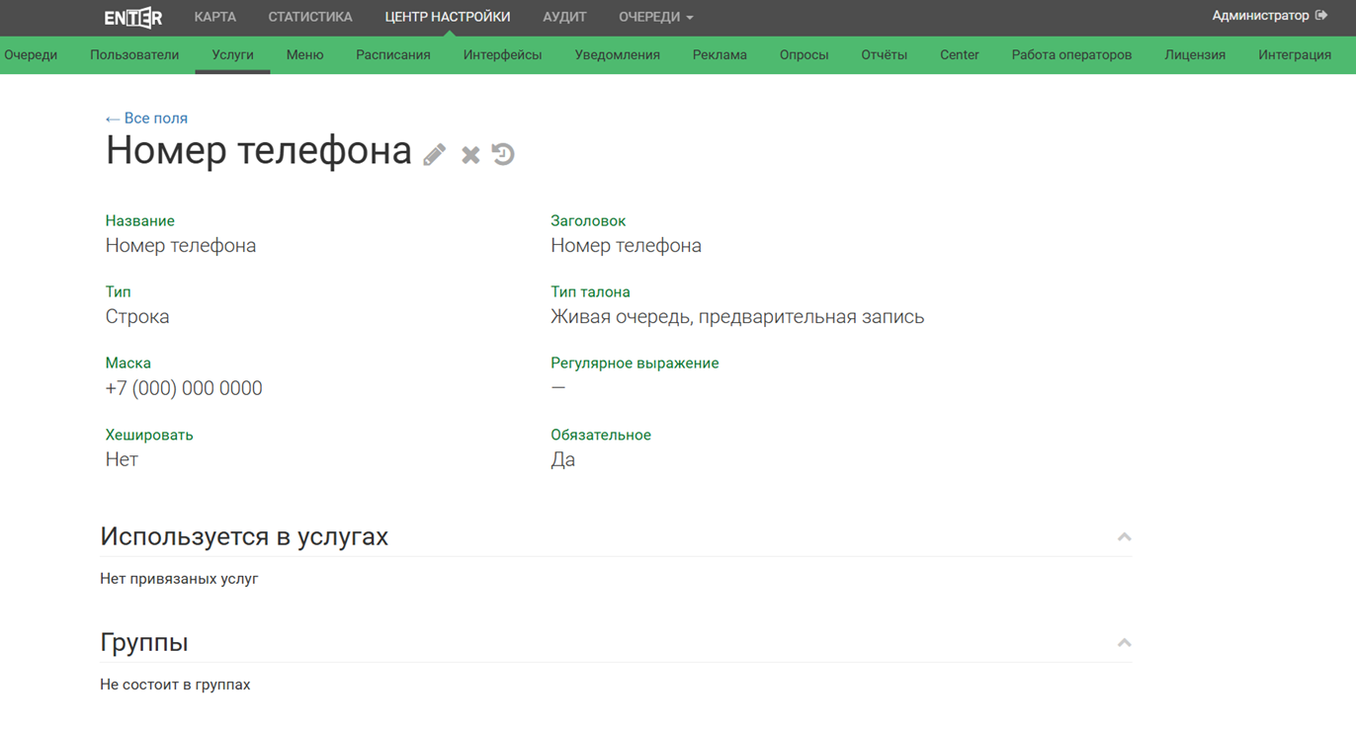Open the change history clock icon
This screenshot has width=1356, height=729.
(503, 154)
